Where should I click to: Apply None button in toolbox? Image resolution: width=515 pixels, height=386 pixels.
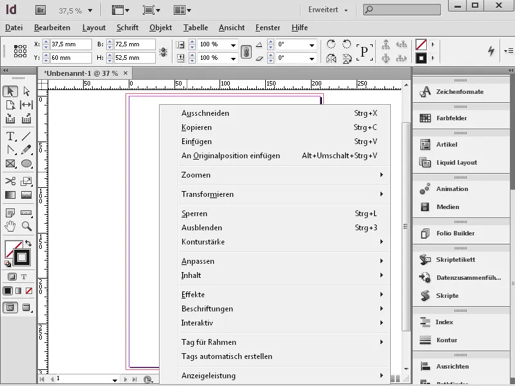[x=29, y=291]
